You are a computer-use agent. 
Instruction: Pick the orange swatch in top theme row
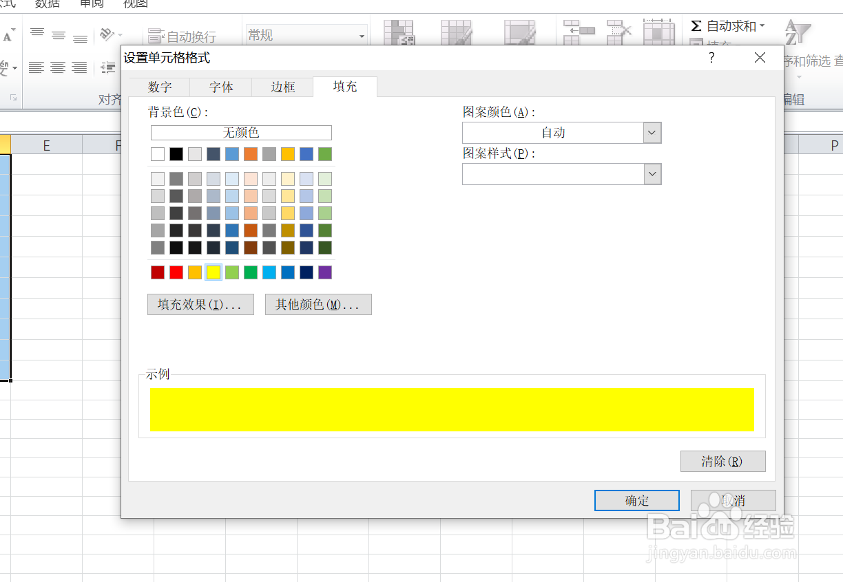point(251,154)
